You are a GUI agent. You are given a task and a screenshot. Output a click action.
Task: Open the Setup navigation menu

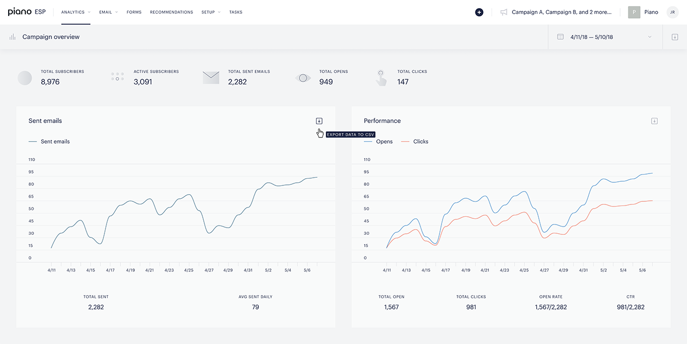(211, 12)
